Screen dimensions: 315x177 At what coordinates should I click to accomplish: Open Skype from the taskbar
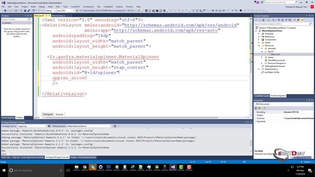pyautogui.click(x=93, y=167)
